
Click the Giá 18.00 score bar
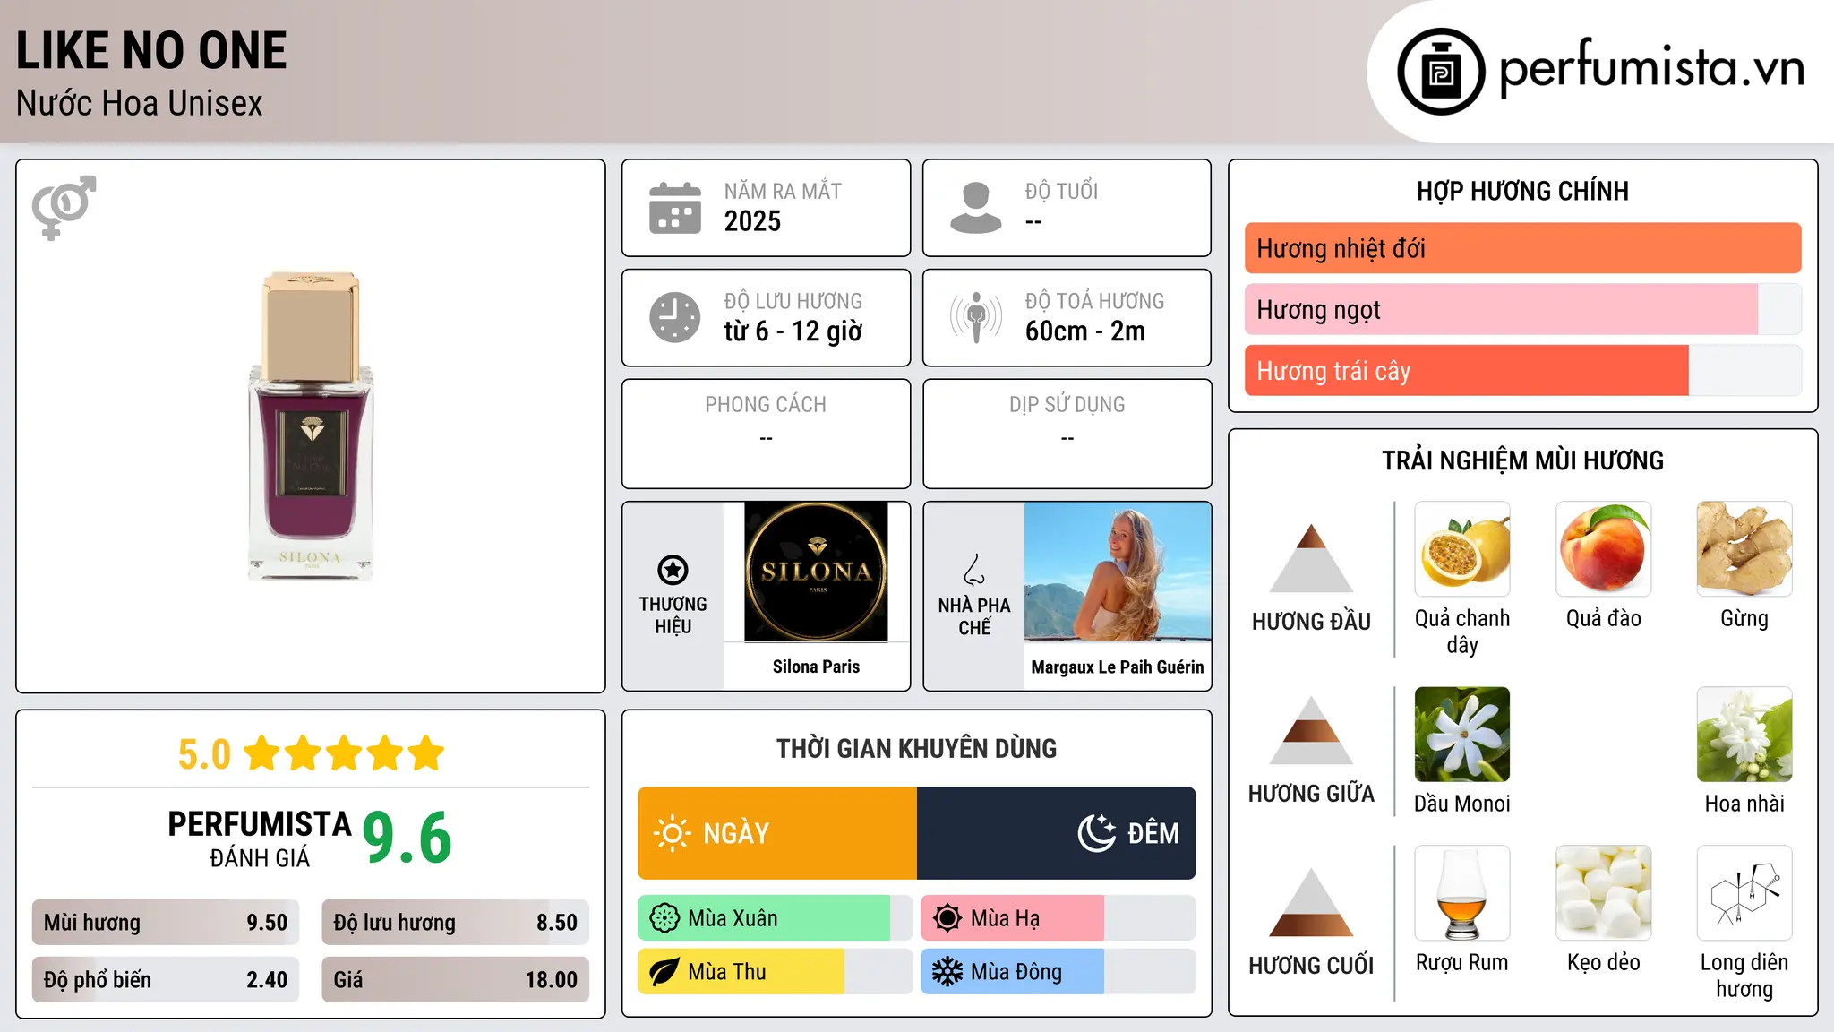(x=456, y=980)
